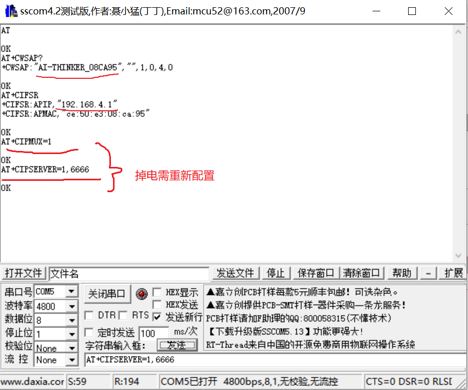
Task: Minimize the sscom window
Action: click(376, 11)
